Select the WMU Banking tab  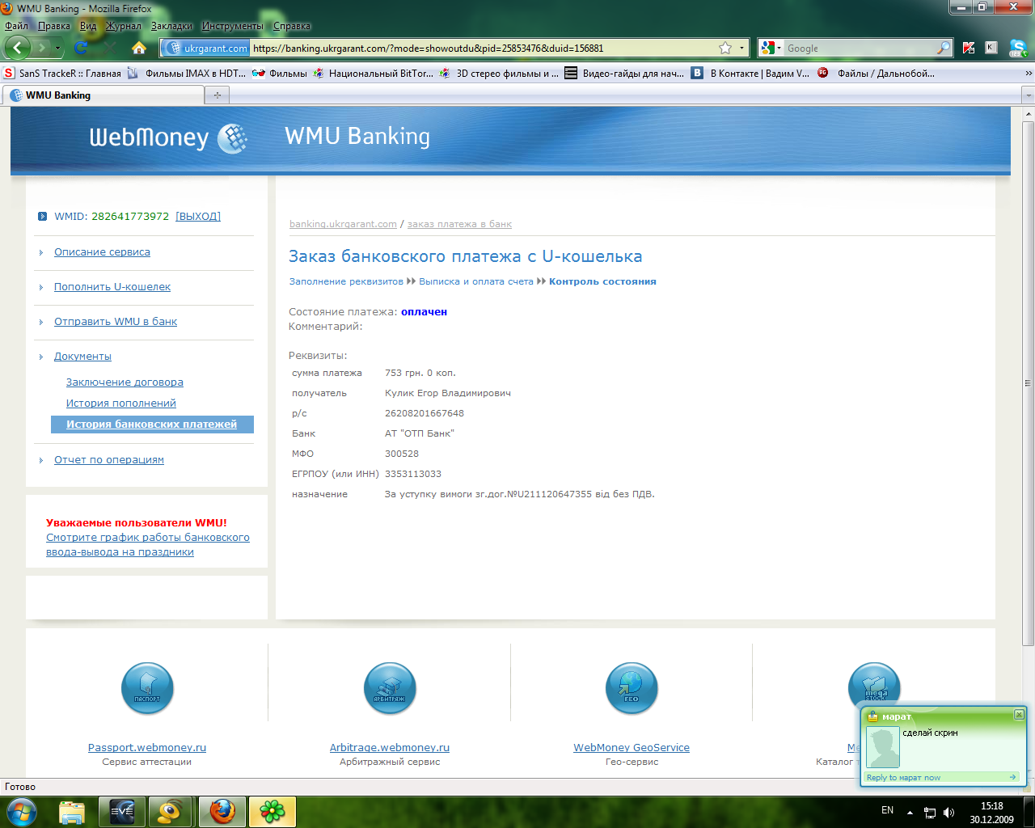[x=104, y=95]
